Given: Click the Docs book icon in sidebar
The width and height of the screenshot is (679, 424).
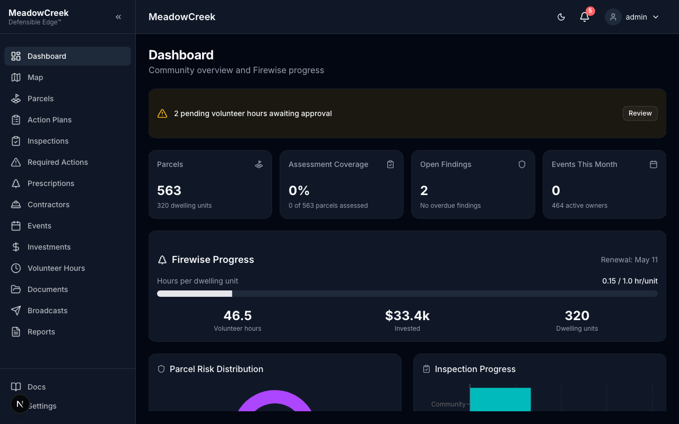Looking at the screenshot, I should click(16, 387).
